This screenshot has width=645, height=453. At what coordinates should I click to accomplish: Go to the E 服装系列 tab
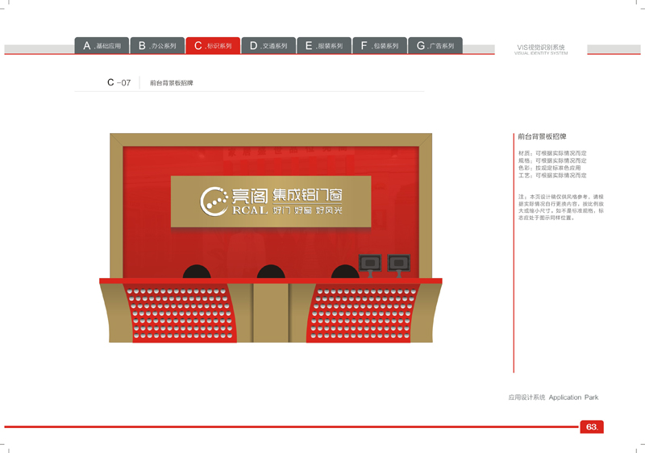coord(324,46)
